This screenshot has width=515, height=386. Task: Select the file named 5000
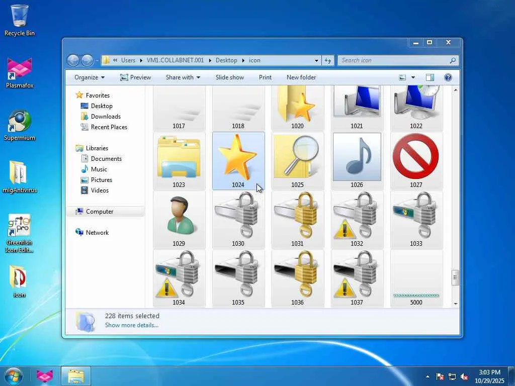pyautogui.click(x=416, y=278)
